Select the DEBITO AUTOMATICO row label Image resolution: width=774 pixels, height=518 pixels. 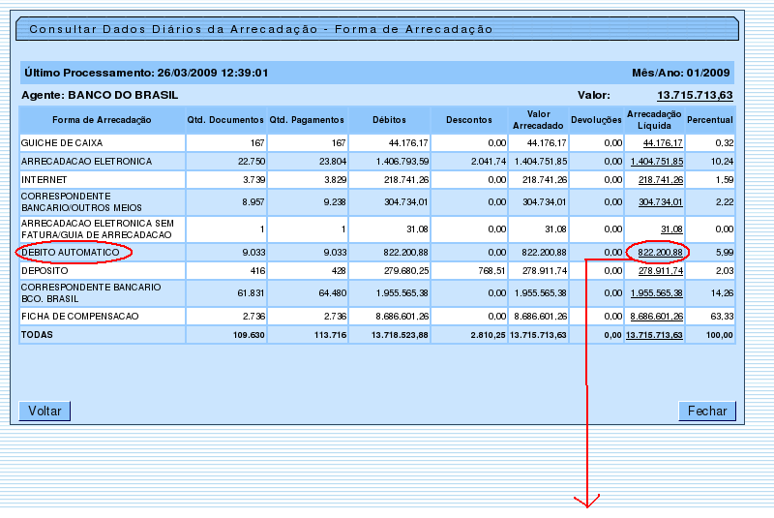(x=71, y=253)
